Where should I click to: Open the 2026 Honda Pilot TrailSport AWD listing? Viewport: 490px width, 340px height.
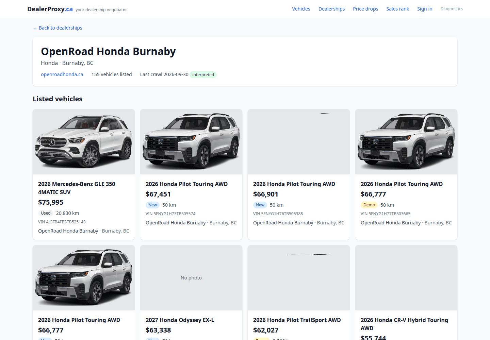tap(297, 320)
